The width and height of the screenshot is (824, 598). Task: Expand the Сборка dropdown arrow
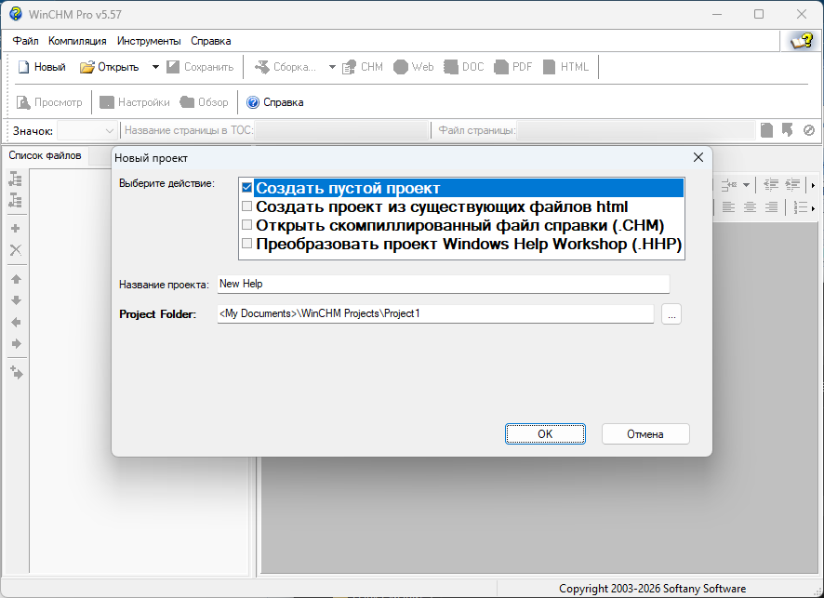point(332,67)
